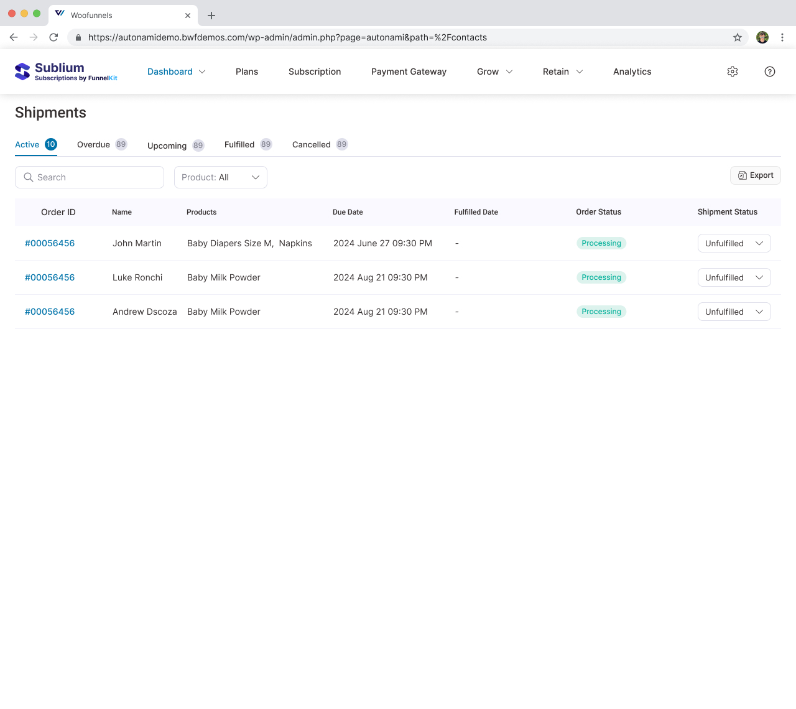Click the browser profile avatar

(762, 37)
